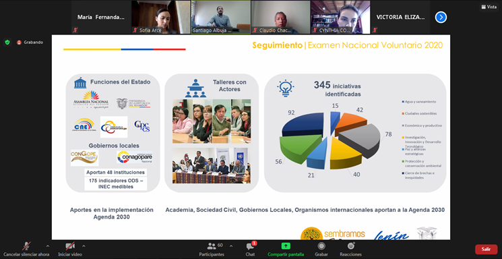Screen dimensions: 502x259
Task: Start camera with Iniciar video
Action: (x=70, y=249)
